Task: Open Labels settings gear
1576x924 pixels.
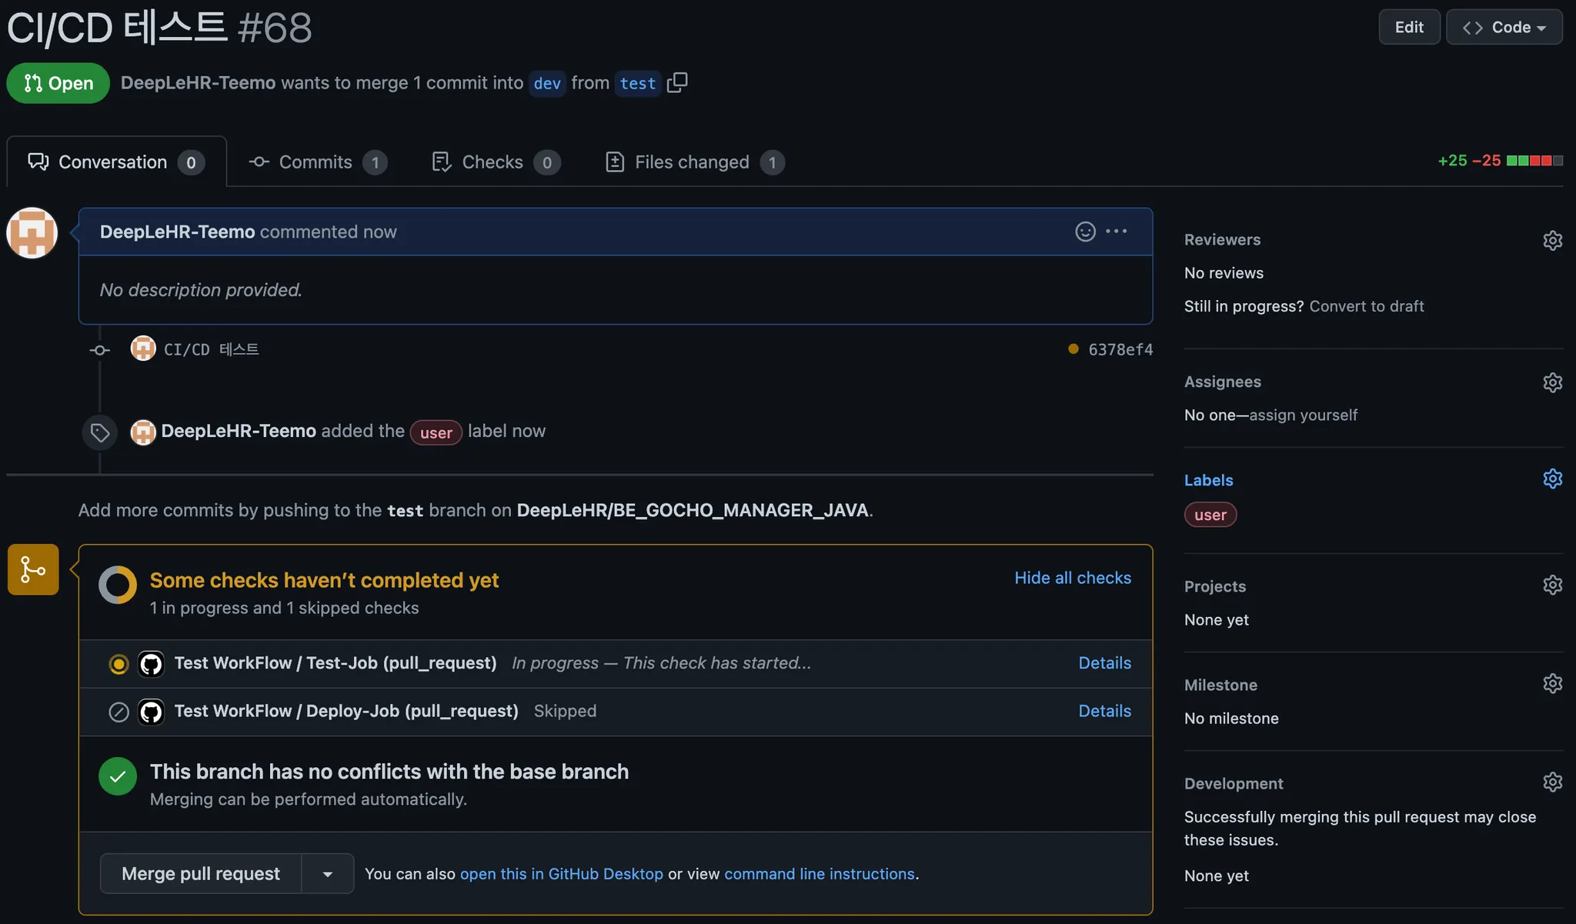Action: pos(1552,479)
